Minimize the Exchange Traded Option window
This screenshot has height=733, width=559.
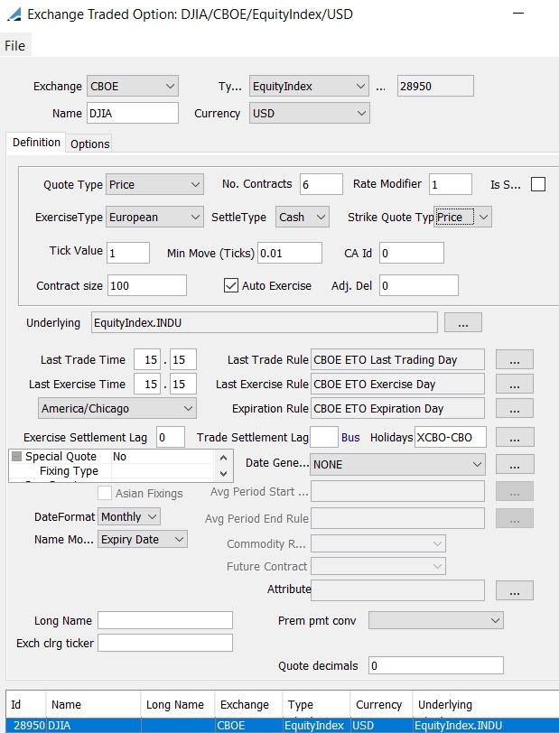coord(518,14)
